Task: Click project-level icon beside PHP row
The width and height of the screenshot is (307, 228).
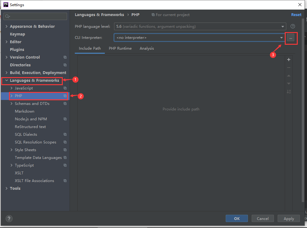Action: click(x=65, y=96)
